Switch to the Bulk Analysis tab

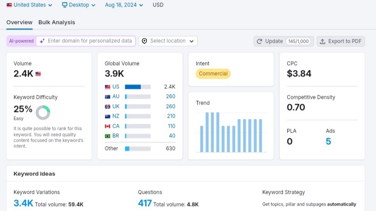click(x=56, y=22)
